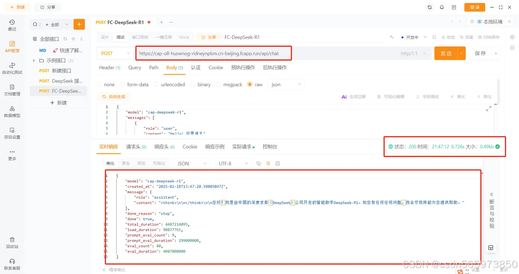Click 新建 below the API list
The image size is (519, 274).
(x=58, y=103)
